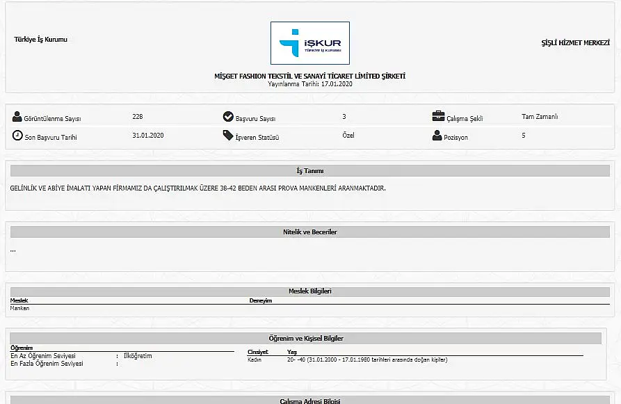This screenshot has height=404, width=621.
Task: Click the tag icon beside İşveren Statüsü
Action: [228, 136]
